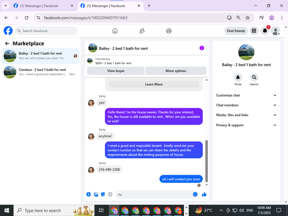Open more actions plus icon

click(x=89, y=194)
